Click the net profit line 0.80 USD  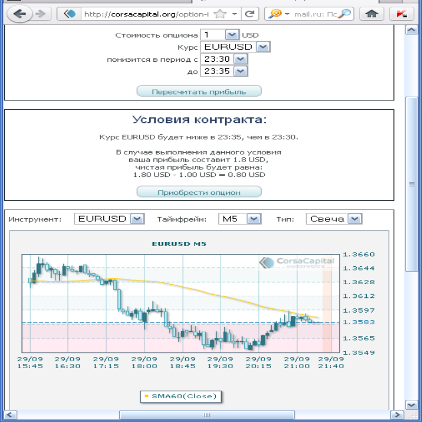[199, 175]
